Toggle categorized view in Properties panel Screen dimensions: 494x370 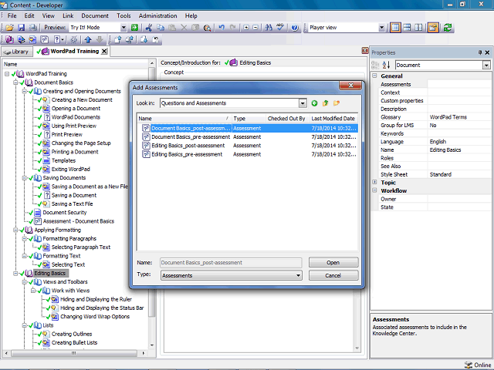click(x=375, y=65)
